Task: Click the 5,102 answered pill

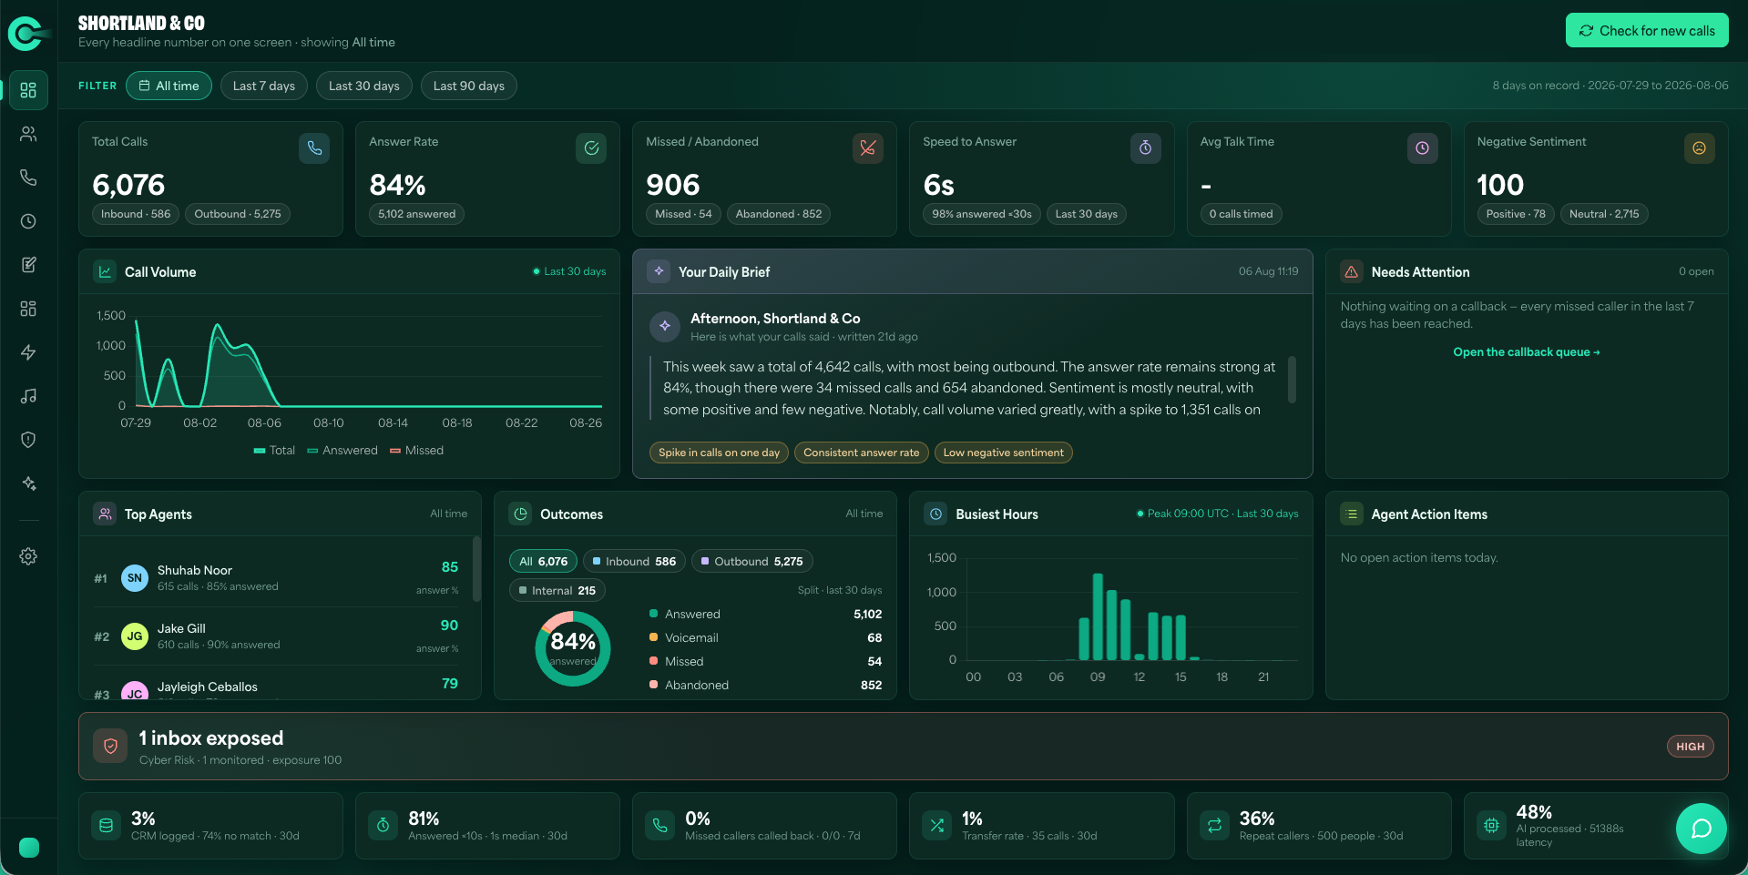Action: pyautogui.click(x=416, y=214)
